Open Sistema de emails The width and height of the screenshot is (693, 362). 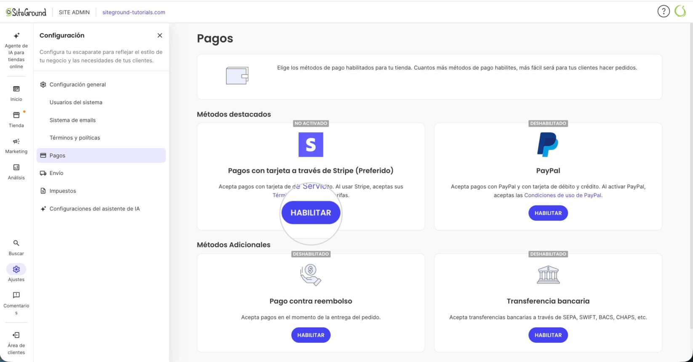101,120
